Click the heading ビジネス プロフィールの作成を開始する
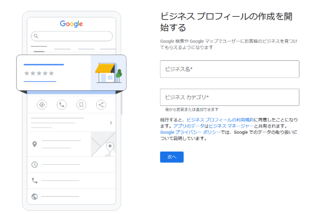 (226, 22)
